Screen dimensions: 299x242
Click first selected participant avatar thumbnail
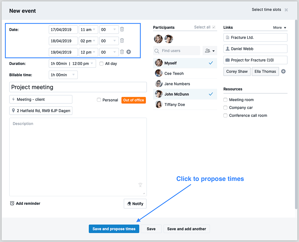158,39
